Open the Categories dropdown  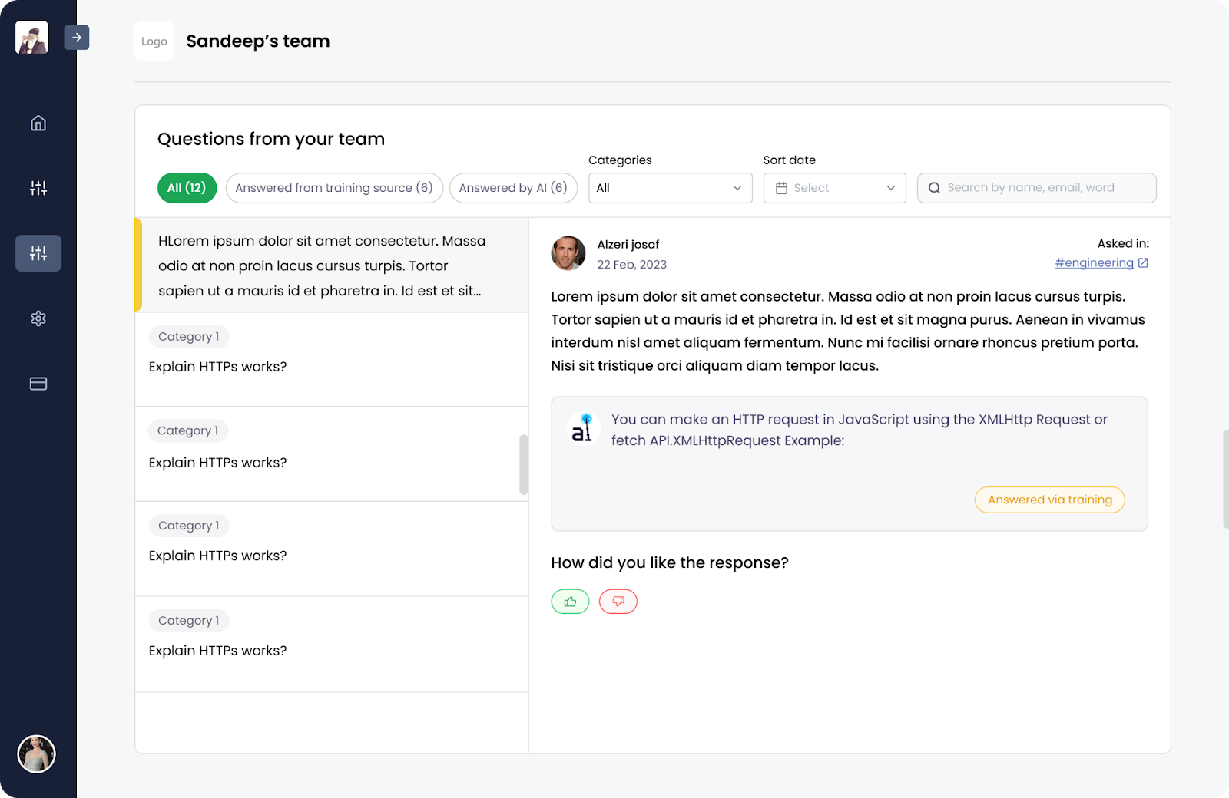tap(669, 187)
